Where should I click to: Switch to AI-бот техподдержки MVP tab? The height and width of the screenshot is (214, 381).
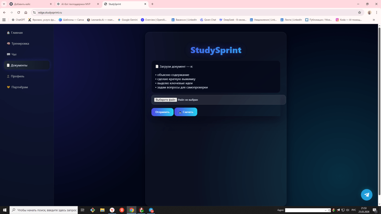(x=78, y=4)
